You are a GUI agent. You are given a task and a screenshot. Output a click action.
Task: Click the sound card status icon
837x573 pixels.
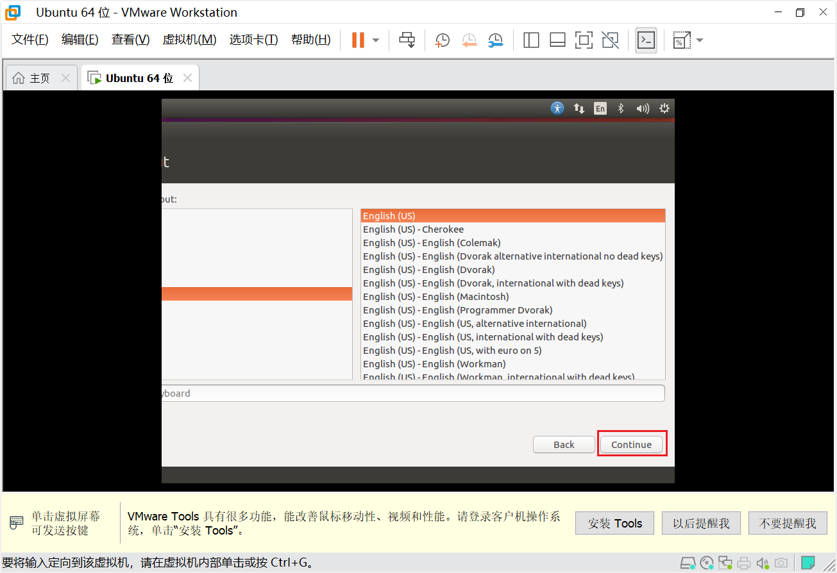coord(763,563)
